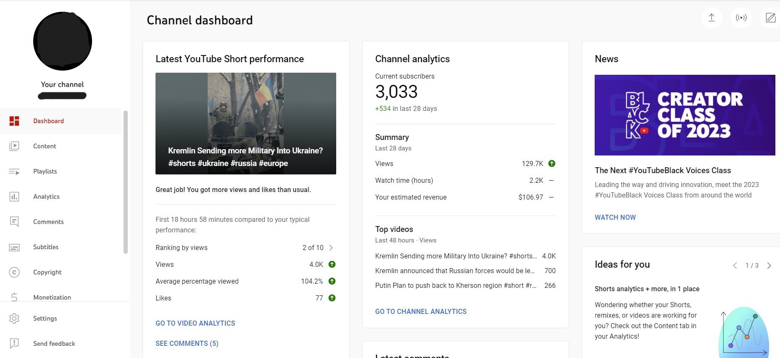This screenshot has width=780, height=358.
Task: Click GO TO CHANNEL ANALYTICS link
Action: tap(421, 311)
